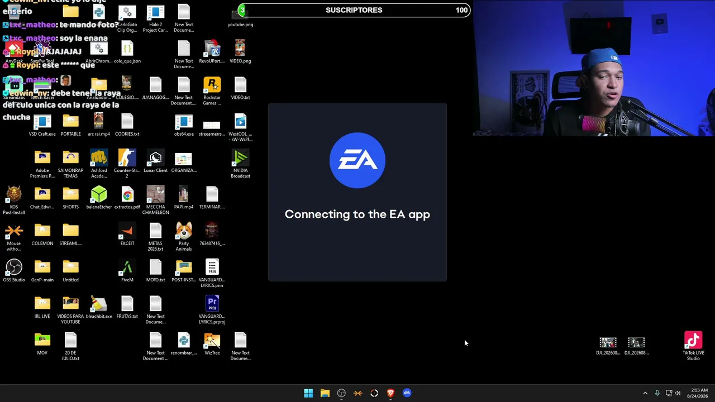This screenshot has height=402, width=715.
Task: Launch Counter-Strike 2 from desktop
Action: [127, 159]
